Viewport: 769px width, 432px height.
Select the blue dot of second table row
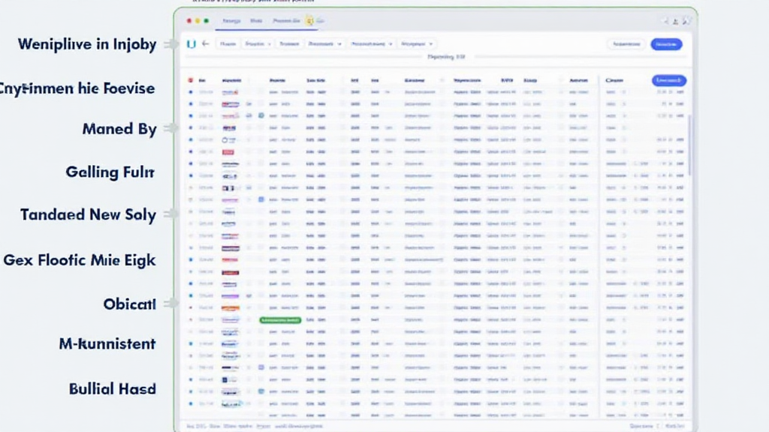(191, 104)
